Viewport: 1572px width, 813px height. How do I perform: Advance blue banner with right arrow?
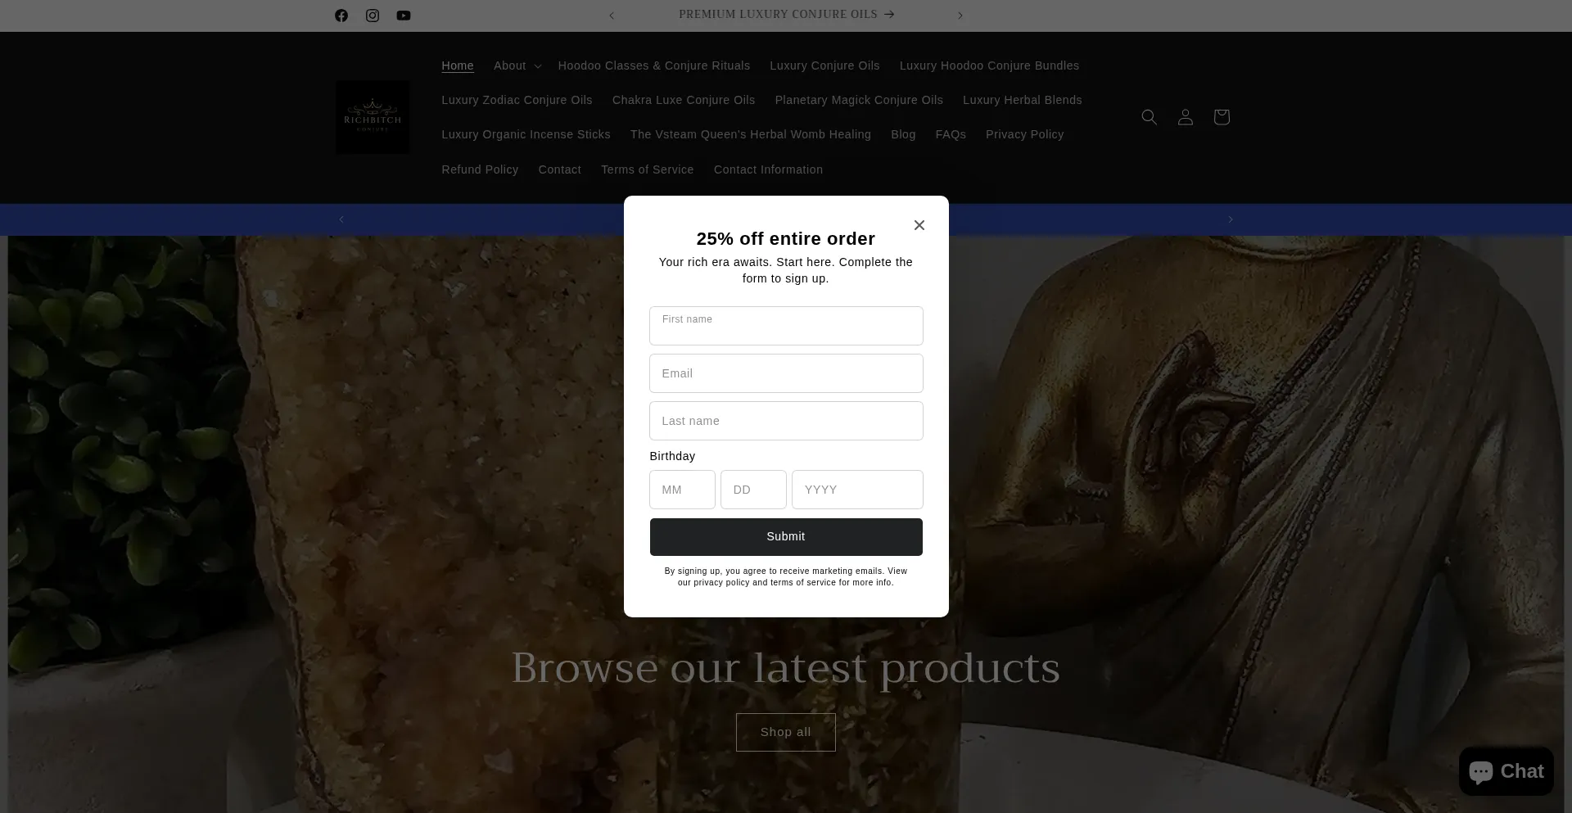(x=1230, y=219)
